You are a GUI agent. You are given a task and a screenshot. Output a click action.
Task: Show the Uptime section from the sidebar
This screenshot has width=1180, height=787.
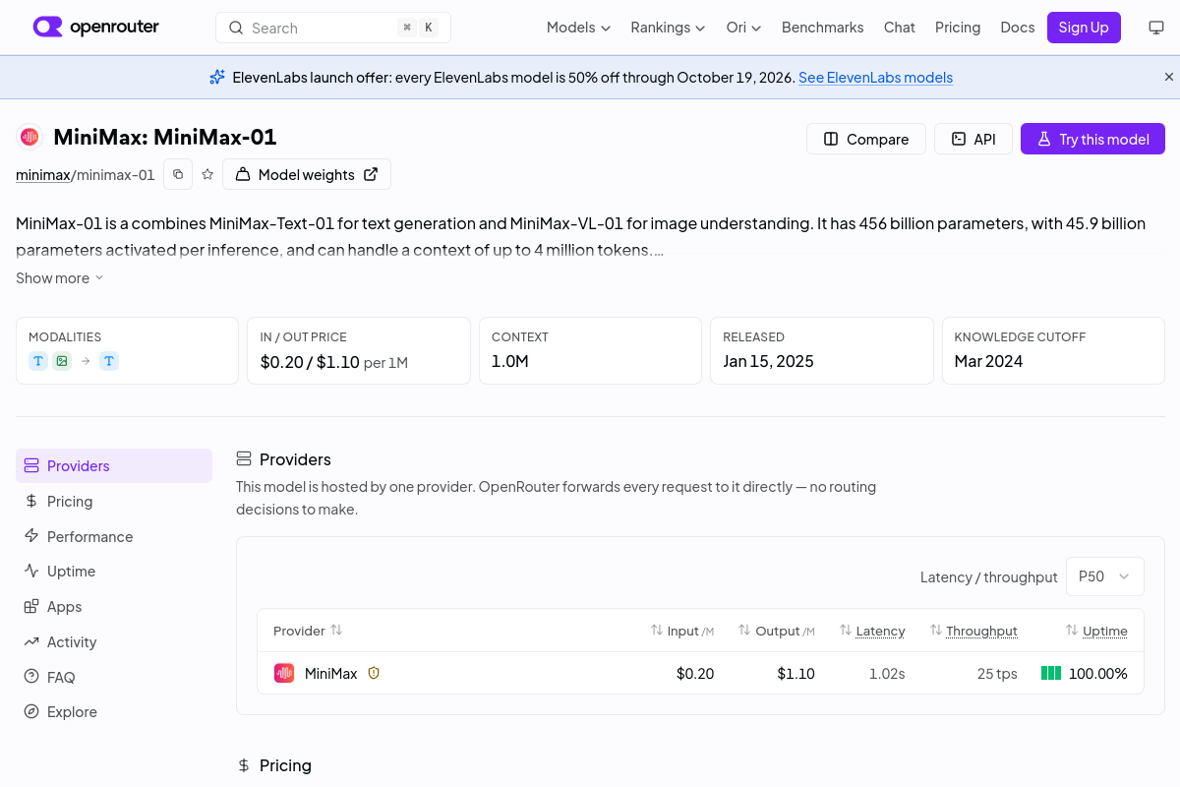tap(114, 572)
